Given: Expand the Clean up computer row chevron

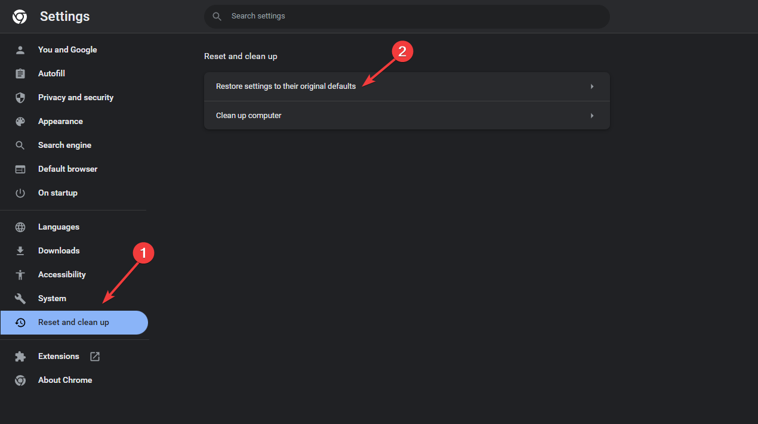Looking at the screenshot, I should coord(591,115).
